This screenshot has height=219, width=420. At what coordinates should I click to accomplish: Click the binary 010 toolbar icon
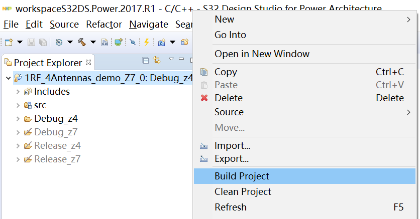coord(104,42)
